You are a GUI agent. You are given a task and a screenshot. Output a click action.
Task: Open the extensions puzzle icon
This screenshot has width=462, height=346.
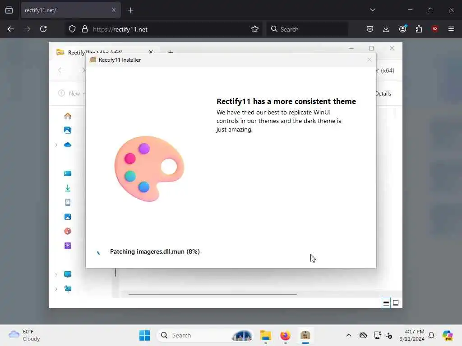419,29
